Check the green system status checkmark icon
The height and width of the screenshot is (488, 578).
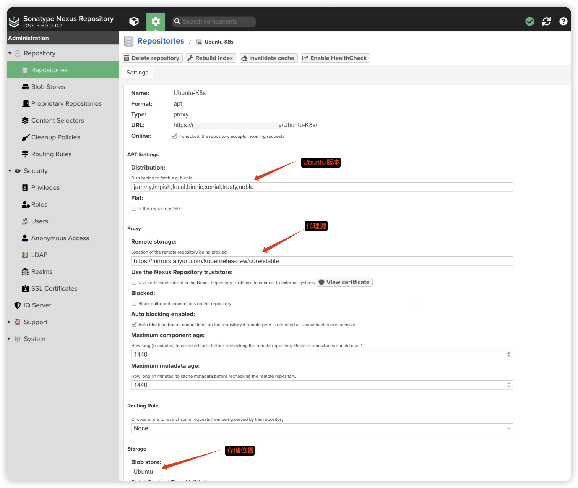(x=529, y=21)
